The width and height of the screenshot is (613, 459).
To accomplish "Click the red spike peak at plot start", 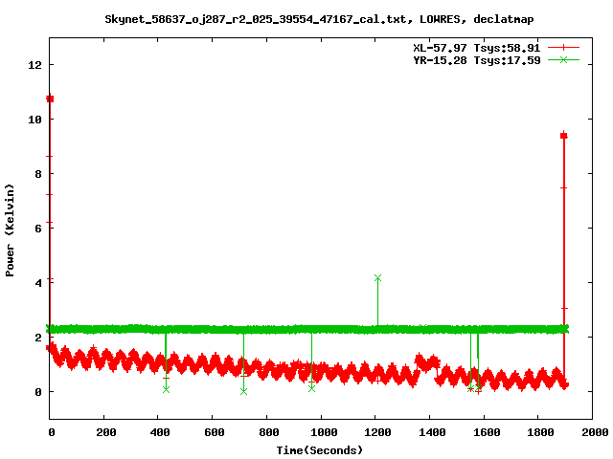I will click(50, 98).
